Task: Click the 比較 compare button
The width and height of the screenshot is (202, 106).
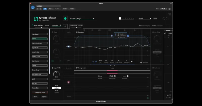Action: pos(45,9)
